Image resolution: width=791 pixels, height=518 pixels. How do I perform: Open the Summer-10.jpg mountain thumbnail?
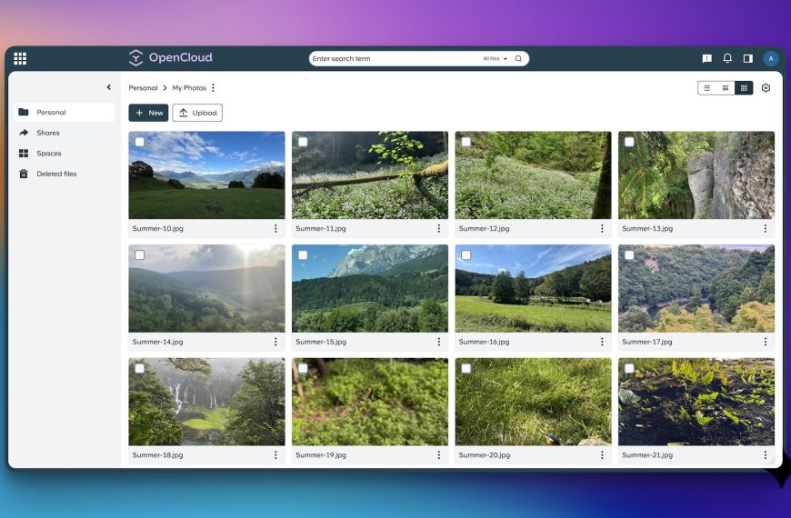pos(206,175)
